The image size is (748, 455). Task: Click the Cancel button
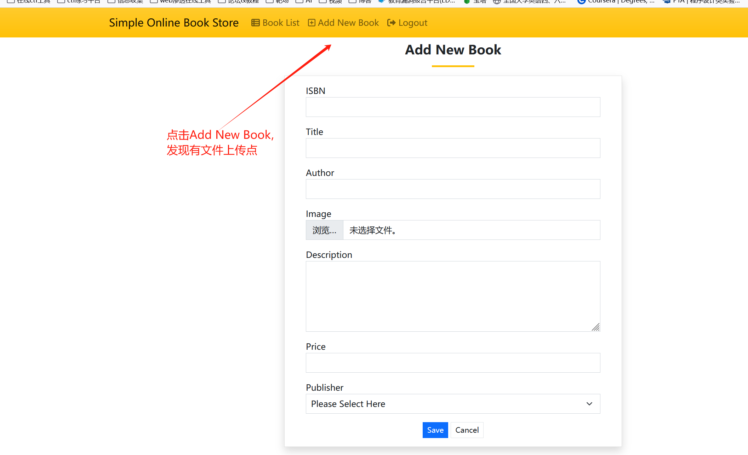pyautogui.click(x=467, y=430)
